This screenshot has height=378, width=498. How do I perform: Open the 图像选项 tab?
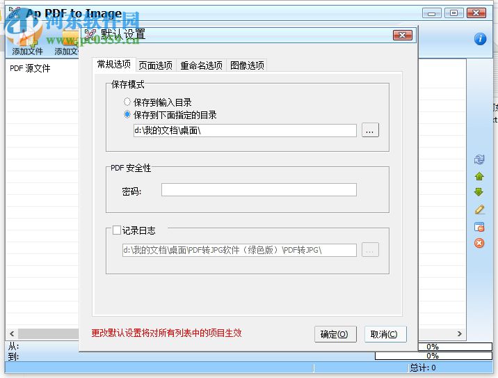(247, 65)
